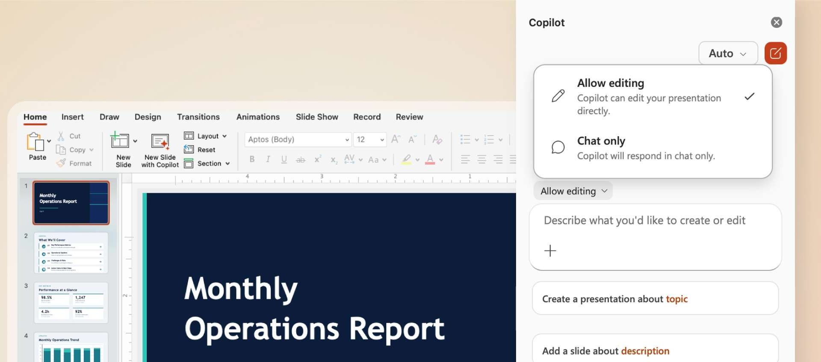Click New Slide with Copilot icon
This screenshot has height=362, width=821.
click(x=160, y=142)
